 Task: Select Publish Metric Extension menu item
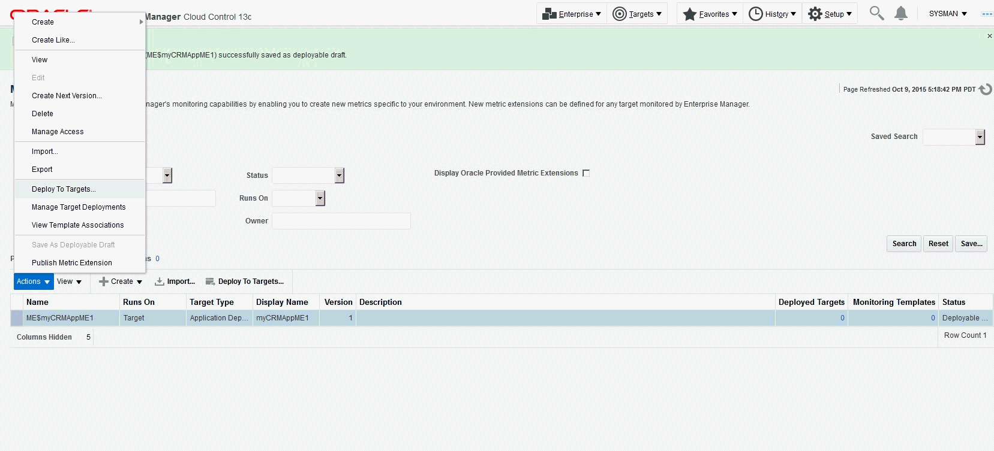point(80,263)
